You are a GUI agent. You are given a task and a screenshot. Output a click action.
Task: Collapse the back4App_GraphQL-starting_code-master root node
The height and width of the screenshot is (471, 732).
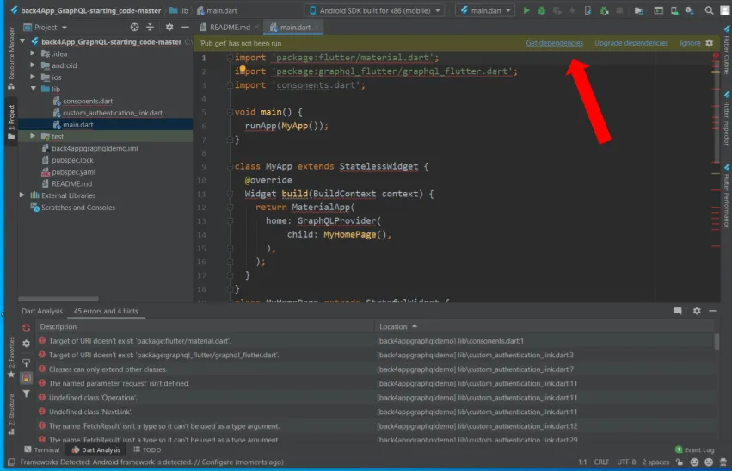coord(22,41)
